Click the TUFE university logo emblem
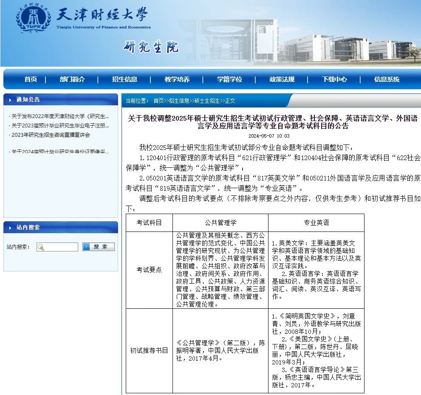 [34, 18]
